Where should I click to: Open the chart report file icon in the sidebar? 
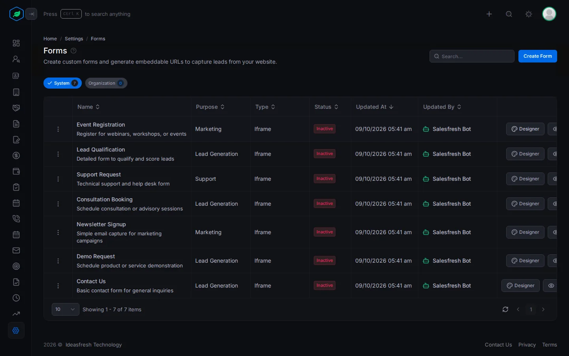pyautogui.click(x=16, y=282)
